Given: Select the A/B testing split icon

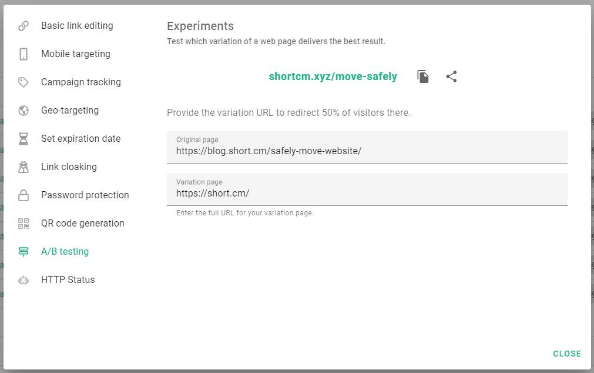Looking at the screenshot, I should tap(24, 251).
